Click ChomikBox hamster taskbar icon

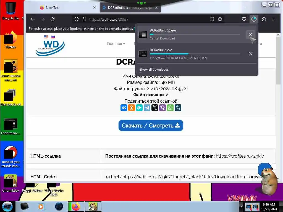point(93,206)
